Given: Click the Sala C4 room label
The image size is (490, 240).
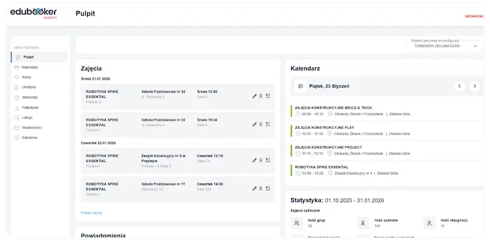Looking at the screenshot, I should pos(204,161).
